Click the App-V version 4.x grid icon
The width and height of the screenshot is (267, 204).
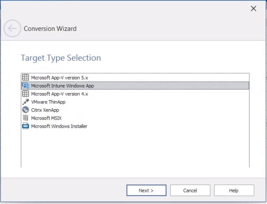coord(26,93)
